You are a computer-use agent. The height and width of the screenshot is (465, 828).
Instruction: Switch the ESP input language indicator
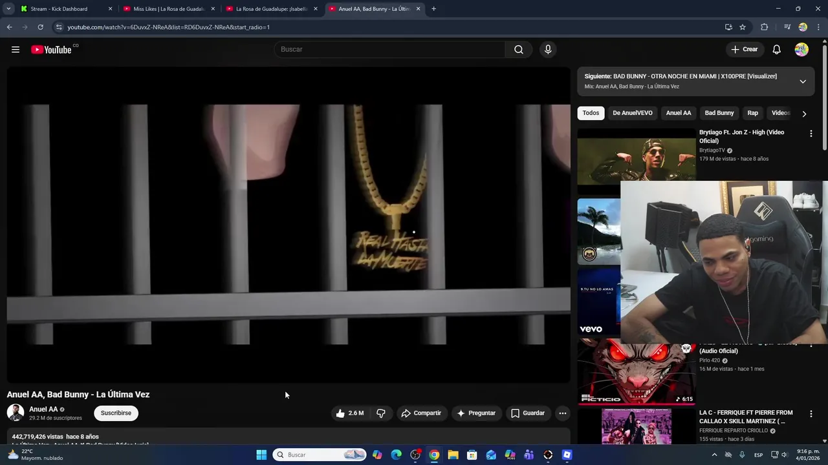tap(758, 455)
